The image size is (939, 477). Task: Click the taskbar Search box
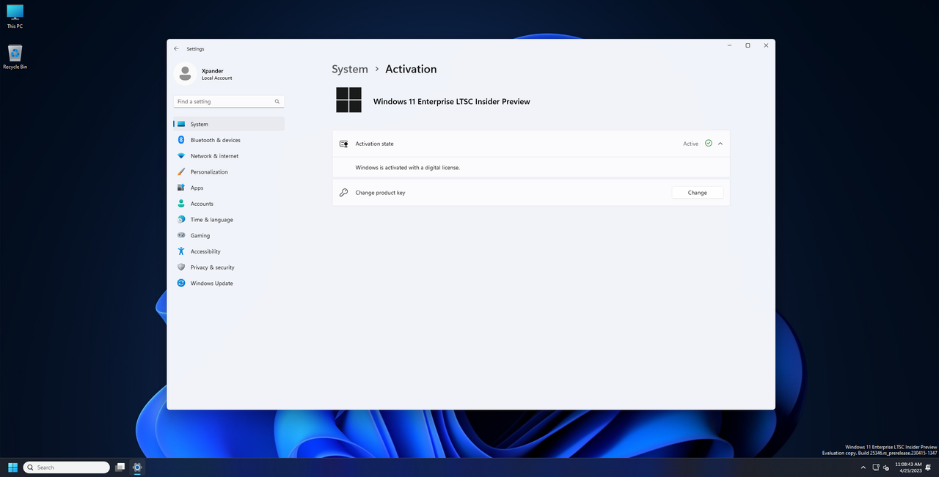(67, 467)
